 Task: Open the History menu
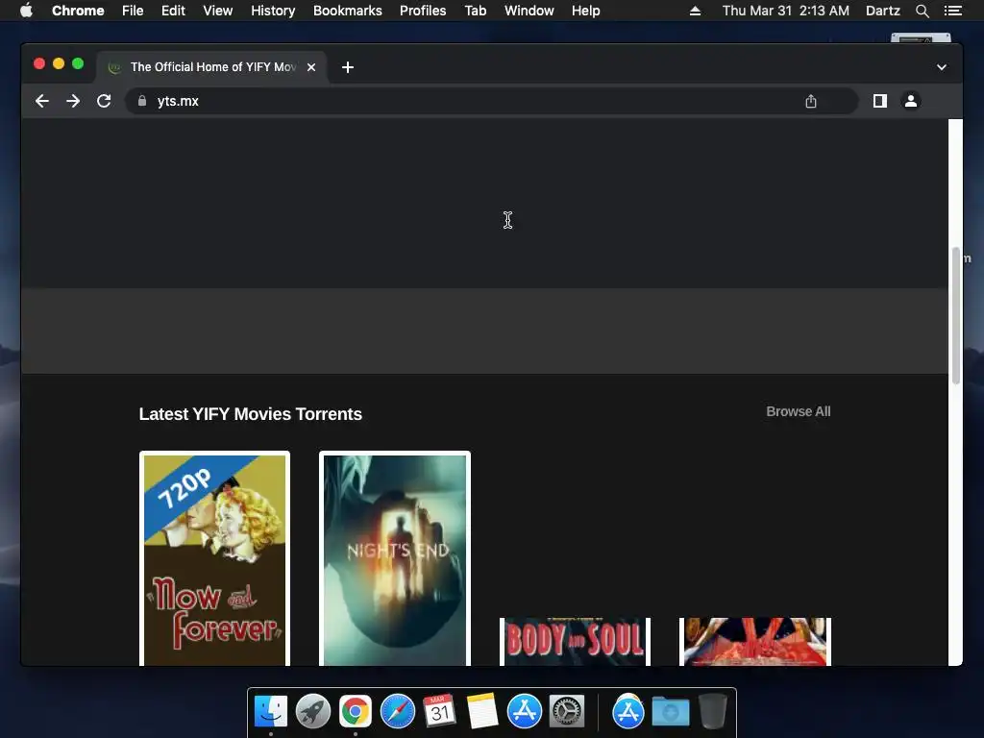[273, 11]
